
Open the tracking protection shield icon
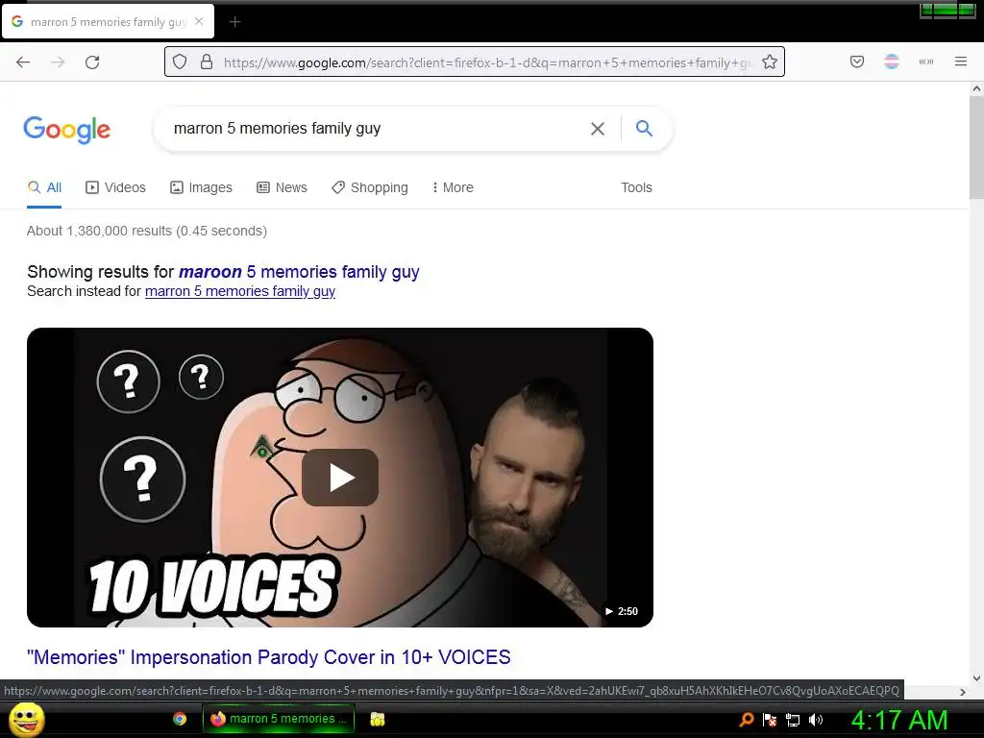pyautogui.click(x=180, y=61)
